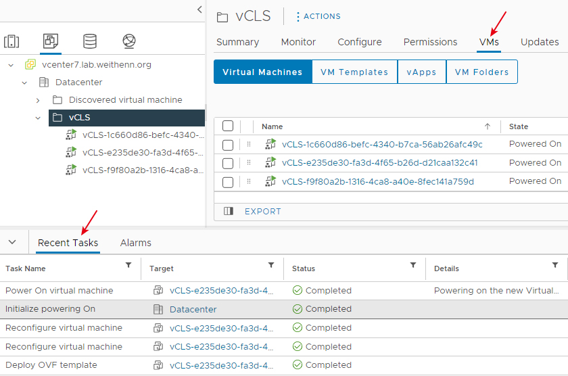
Task: Open the Storage inventory view icon
Action: point(90,41)
